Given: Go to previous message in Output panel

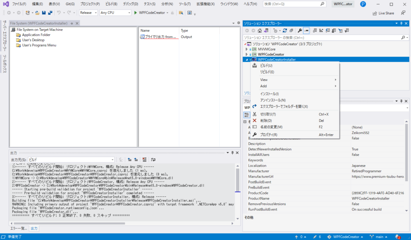Looking at the screenshot, I should (x=130, y=159).
